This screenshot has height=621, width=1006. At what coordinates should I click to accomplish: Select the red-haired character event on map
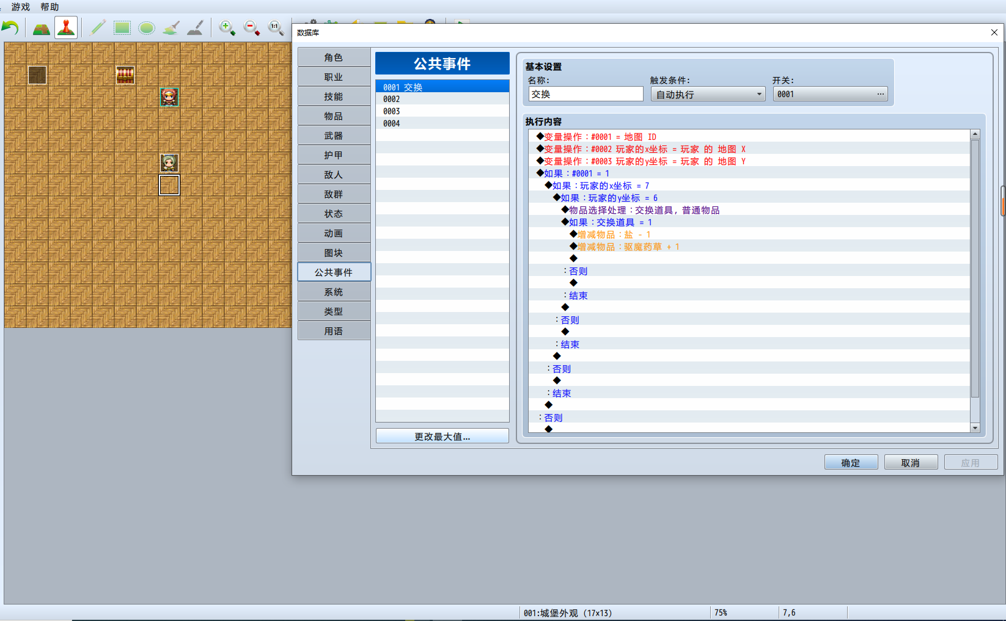click(169, 97)
